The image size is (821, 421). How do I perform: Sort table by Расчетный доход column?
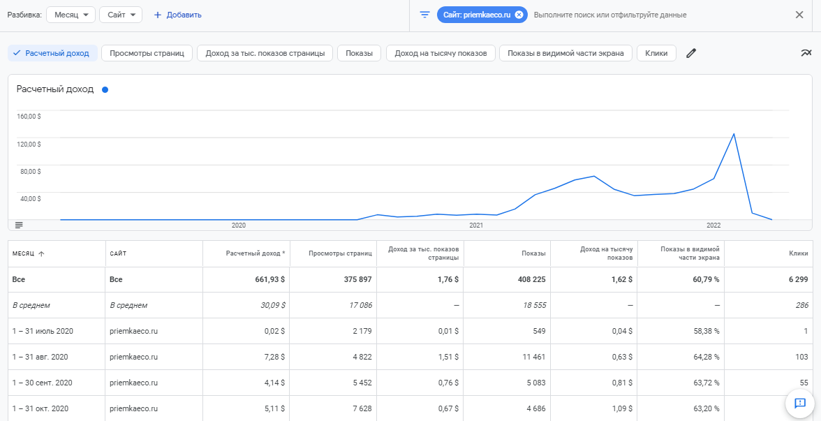coord(255,253)
